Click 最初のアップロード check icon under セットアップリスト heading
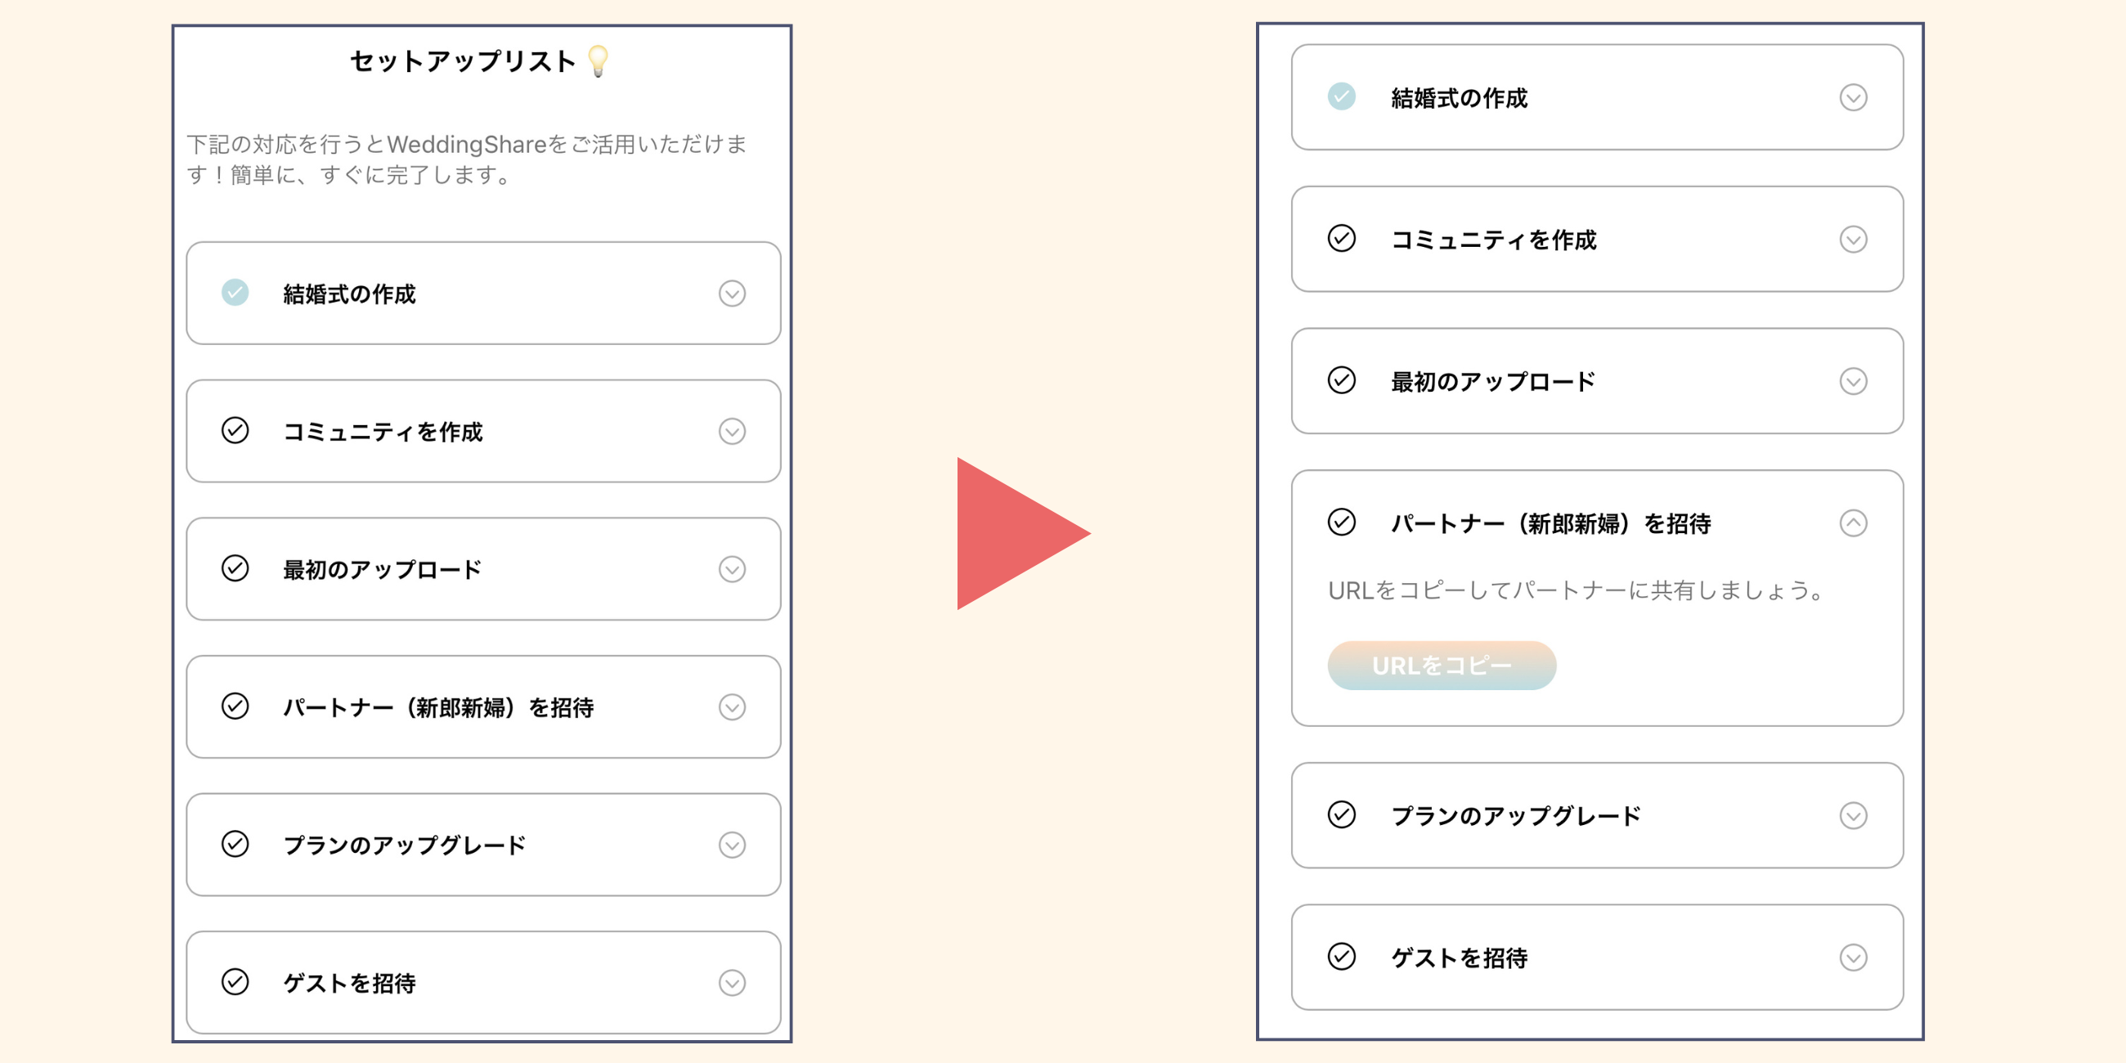The image size is (2126, 1063). click(x=235, y=568)
